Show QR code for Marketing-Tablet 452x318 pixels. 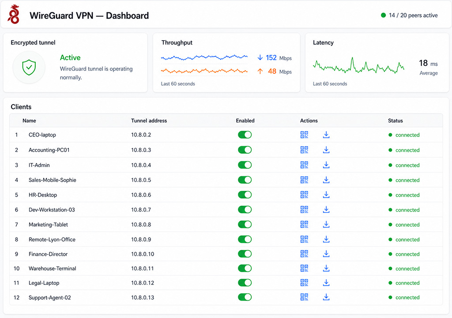pos(304,224)
